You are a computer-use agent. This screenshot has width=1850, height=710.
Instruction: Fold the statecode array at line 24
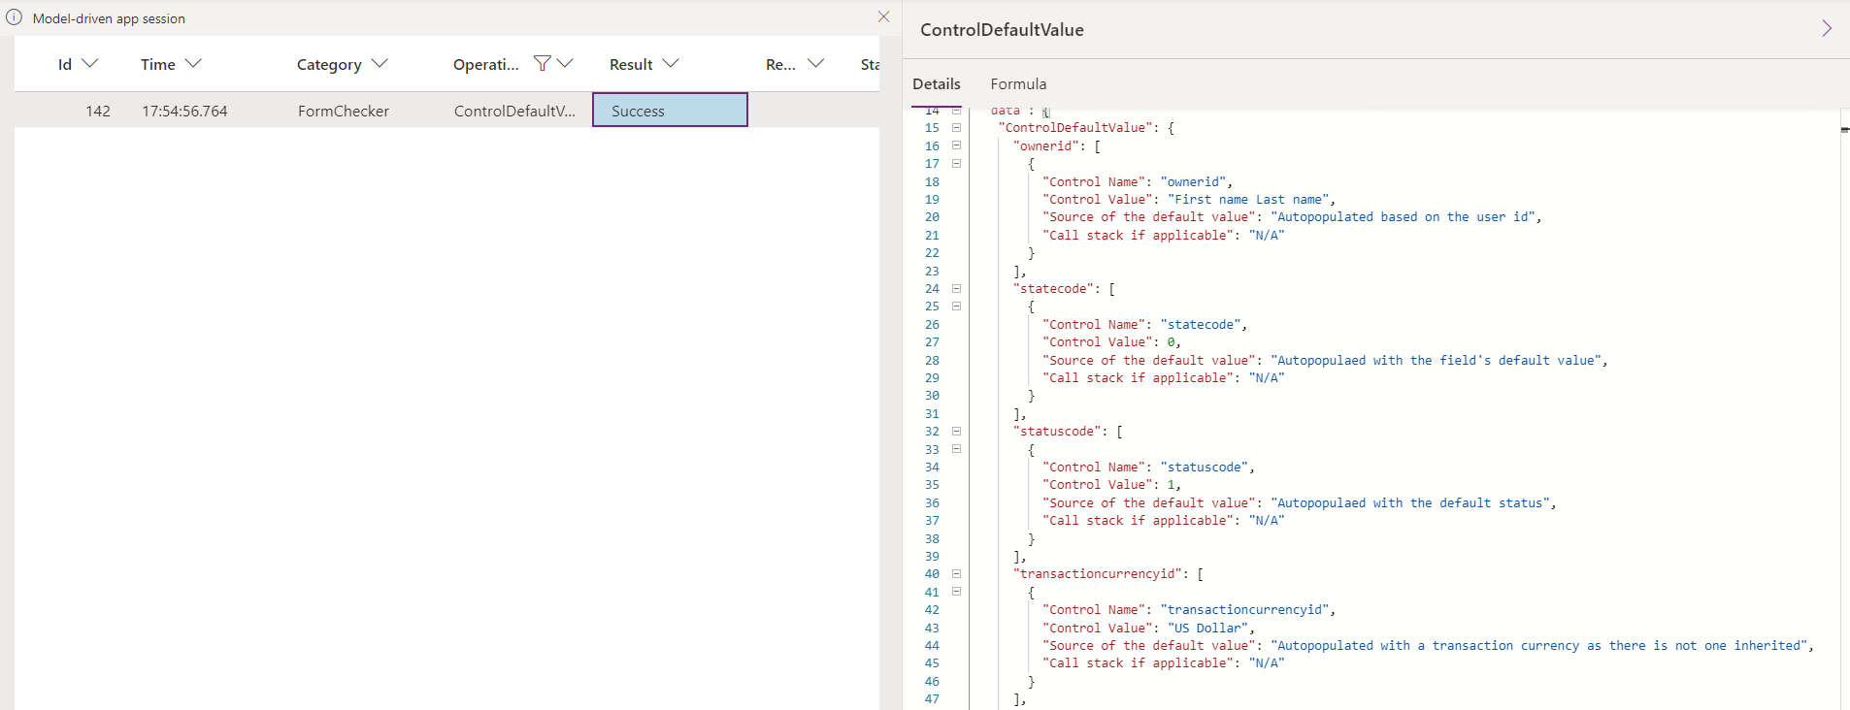click(x=956, y=288)
